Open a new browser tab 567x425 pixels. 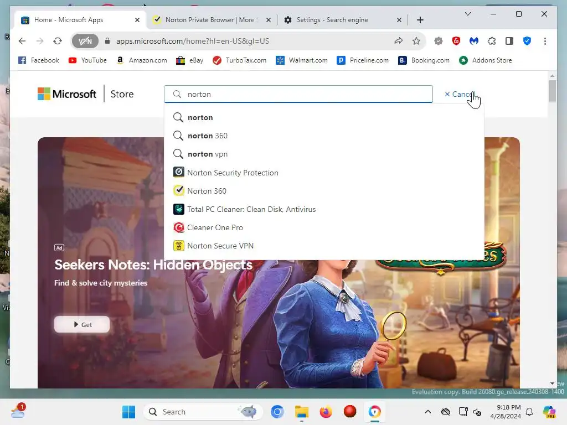420,20
